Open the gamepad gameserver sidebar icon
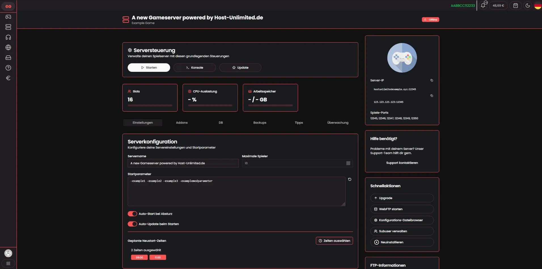Viewport: 542px width, 269px height. [8, 17]
